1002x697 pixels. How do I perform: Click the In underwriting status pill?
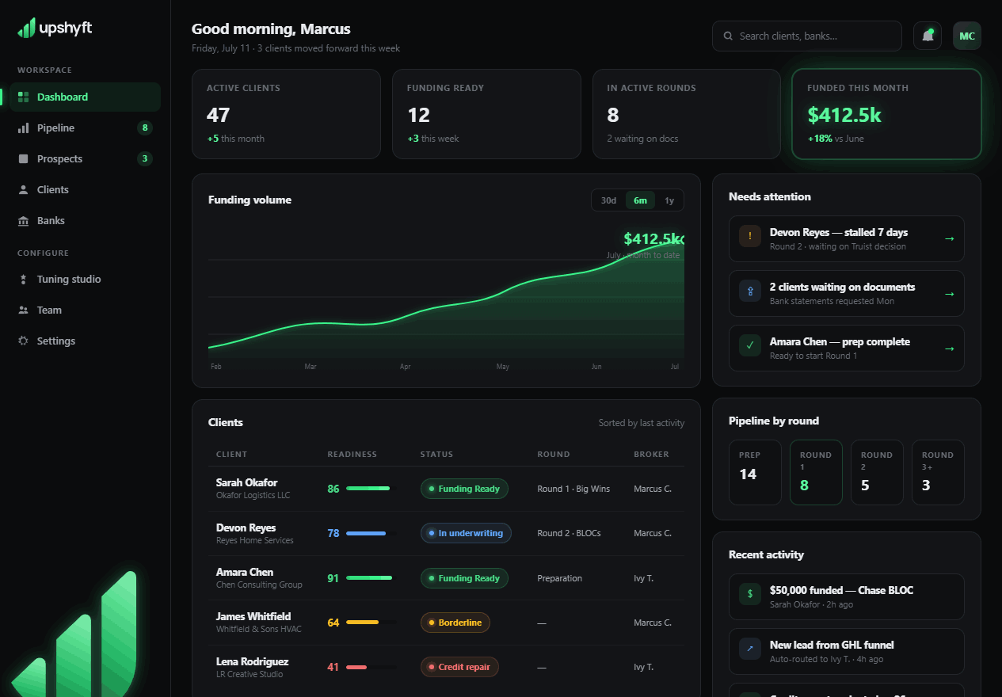point(466,533)
